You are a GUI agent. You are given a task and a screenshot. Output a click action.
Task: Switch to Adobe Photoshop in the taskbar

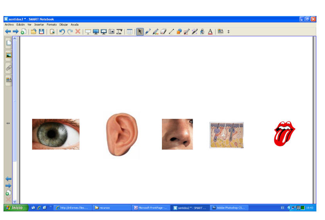[x=229, y=208]
